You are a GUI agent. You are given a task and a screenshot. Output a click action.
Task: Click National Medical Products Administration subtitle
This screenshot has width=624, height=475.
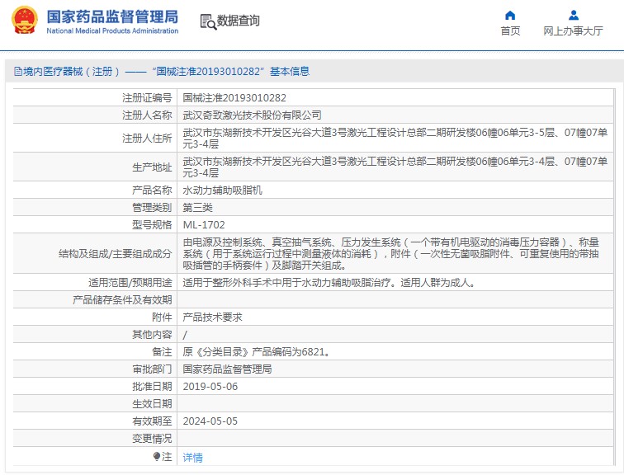[x=112, y=31]
